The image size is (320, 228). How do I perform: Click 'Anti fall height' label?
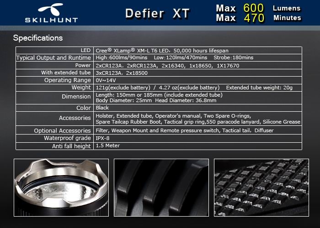pyautogui.click(x=71, y=146)
